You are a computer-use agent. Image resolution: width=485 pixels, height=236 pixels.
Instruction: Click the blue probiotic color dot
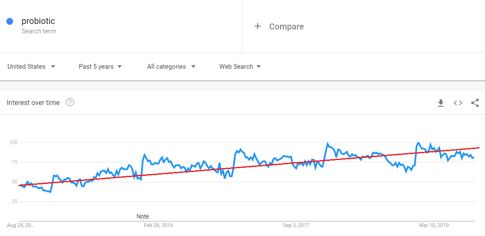pos(9,21)
